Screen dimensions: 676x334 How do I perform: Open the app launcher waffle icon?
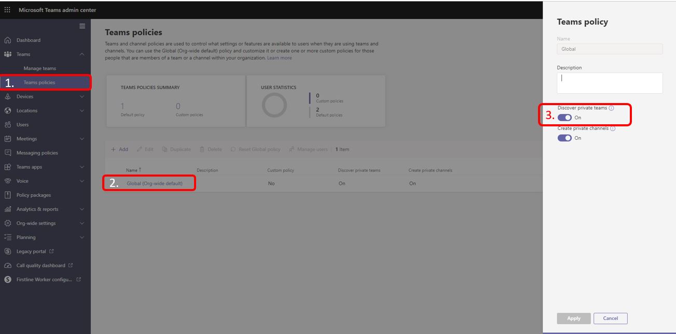point(7,9)
